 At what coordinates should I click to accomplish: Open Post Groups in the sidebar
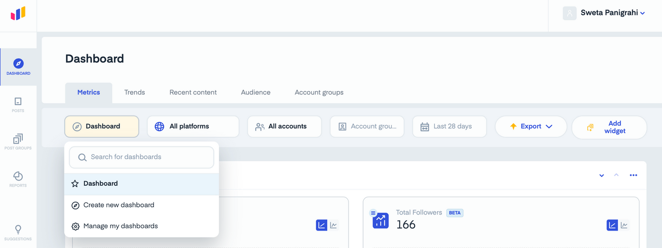tap(18, 142)
